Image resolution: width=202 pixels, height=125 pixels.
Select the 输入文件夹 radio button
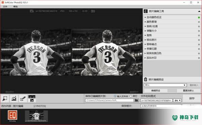(x=115, y=96)
